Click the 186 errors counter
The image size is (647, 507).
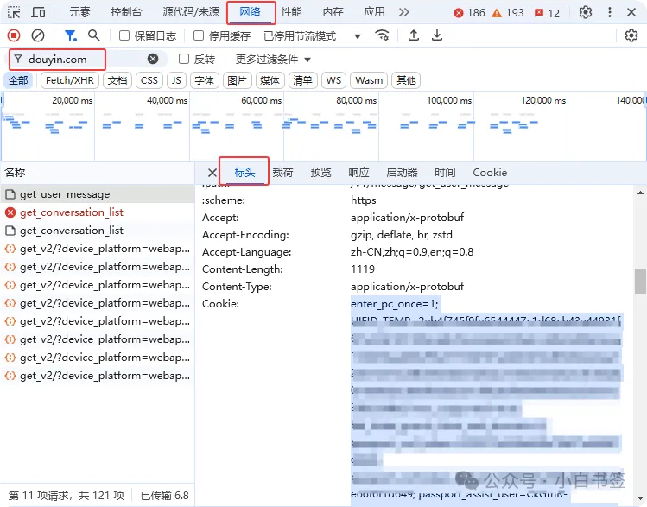coord(470,13)
